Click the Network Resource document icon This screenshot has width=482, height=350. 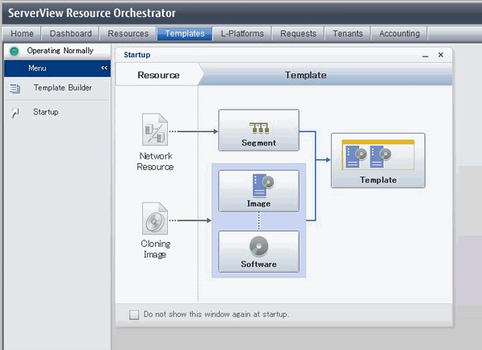[155, 130]
